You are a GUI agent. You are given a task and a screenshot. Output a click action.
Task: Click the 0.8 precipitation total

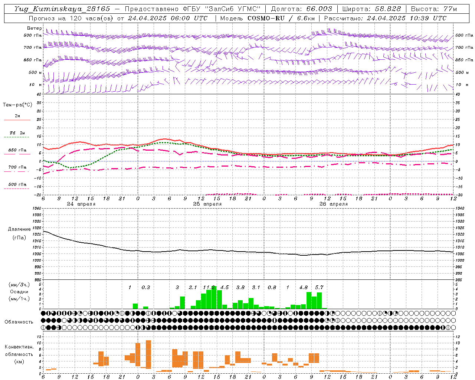pyautogui.click(x=272, y=287)
